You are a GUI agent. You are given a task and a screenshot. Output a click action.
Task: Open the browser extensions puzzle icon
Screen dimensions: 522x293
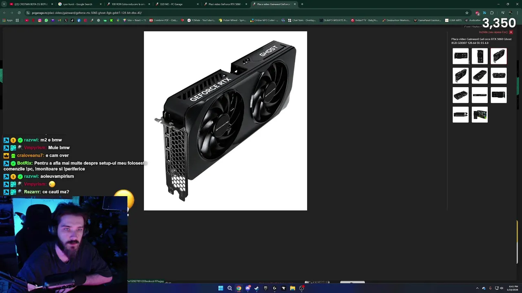point(492,13)
